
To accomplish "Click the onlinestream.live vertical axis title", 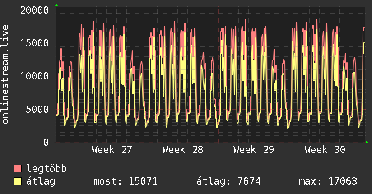I will point(5,74).
